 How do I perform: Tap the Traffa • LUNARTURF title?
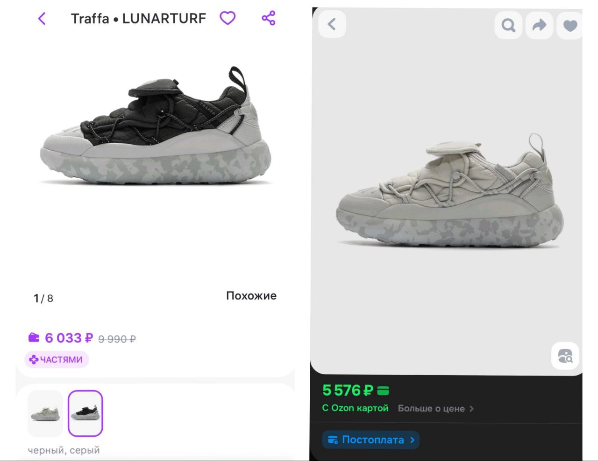138,19
